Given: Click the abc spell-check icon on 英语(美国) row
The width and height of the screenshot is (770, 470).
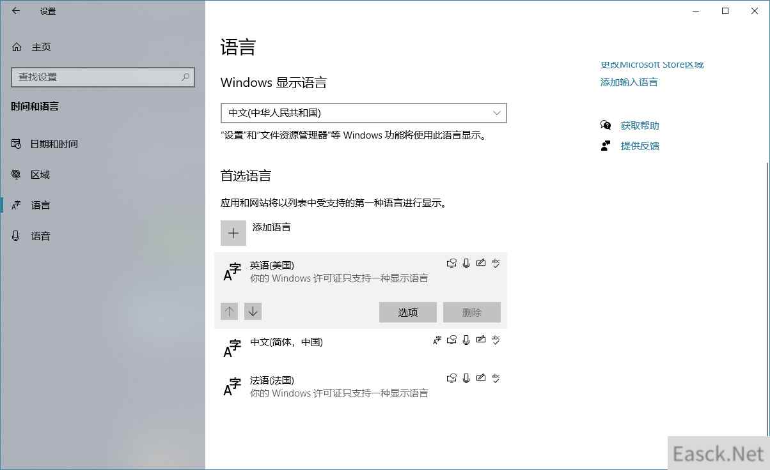Looking at the screenshot, I should point(496,263).
